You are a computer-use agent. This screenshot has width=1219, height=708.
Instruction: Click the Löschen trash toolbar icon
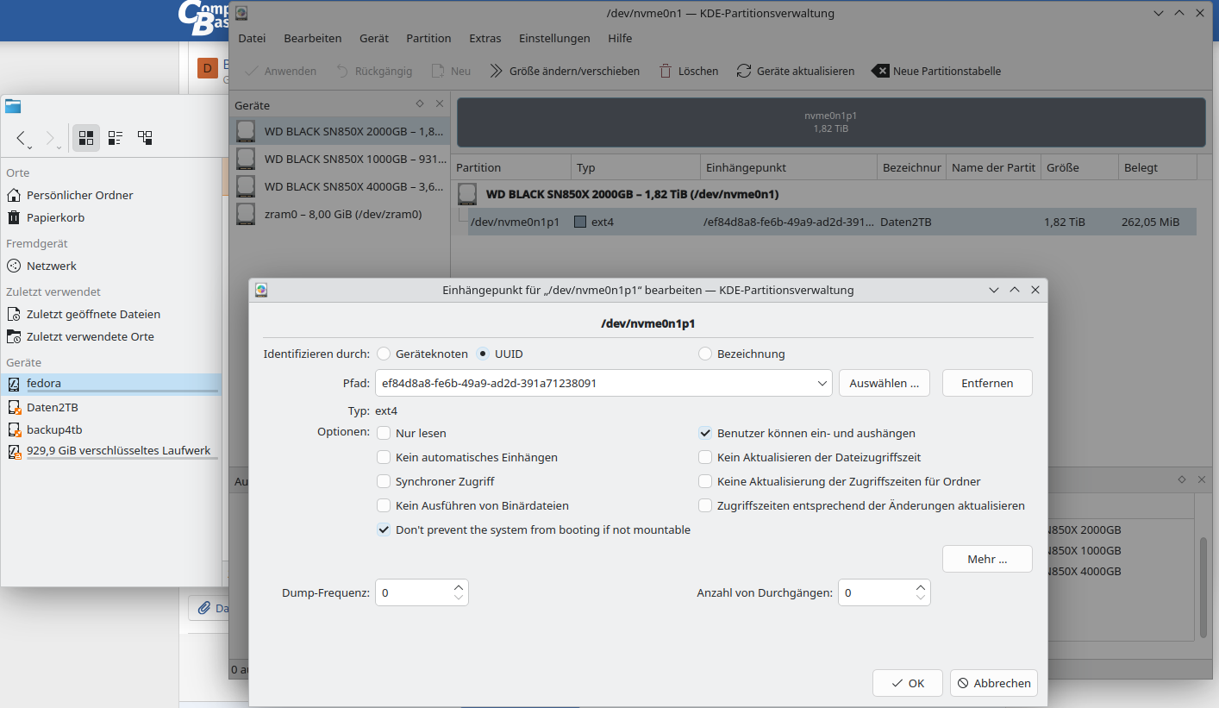(x=666, y=71)
